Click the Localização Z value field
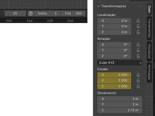The width and height of the screenshot is (155, 116). (114, 32)
